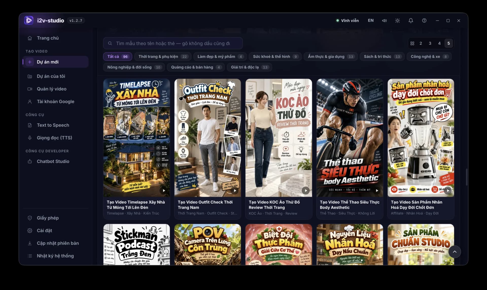Click the template list vertical scrollbar

pos(466,177)
